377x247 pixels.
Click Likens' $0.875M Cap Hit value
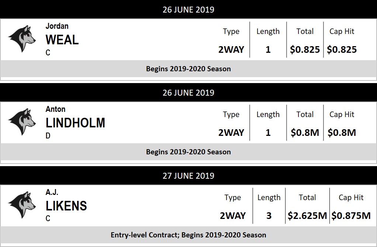click(x=351, y=216)
